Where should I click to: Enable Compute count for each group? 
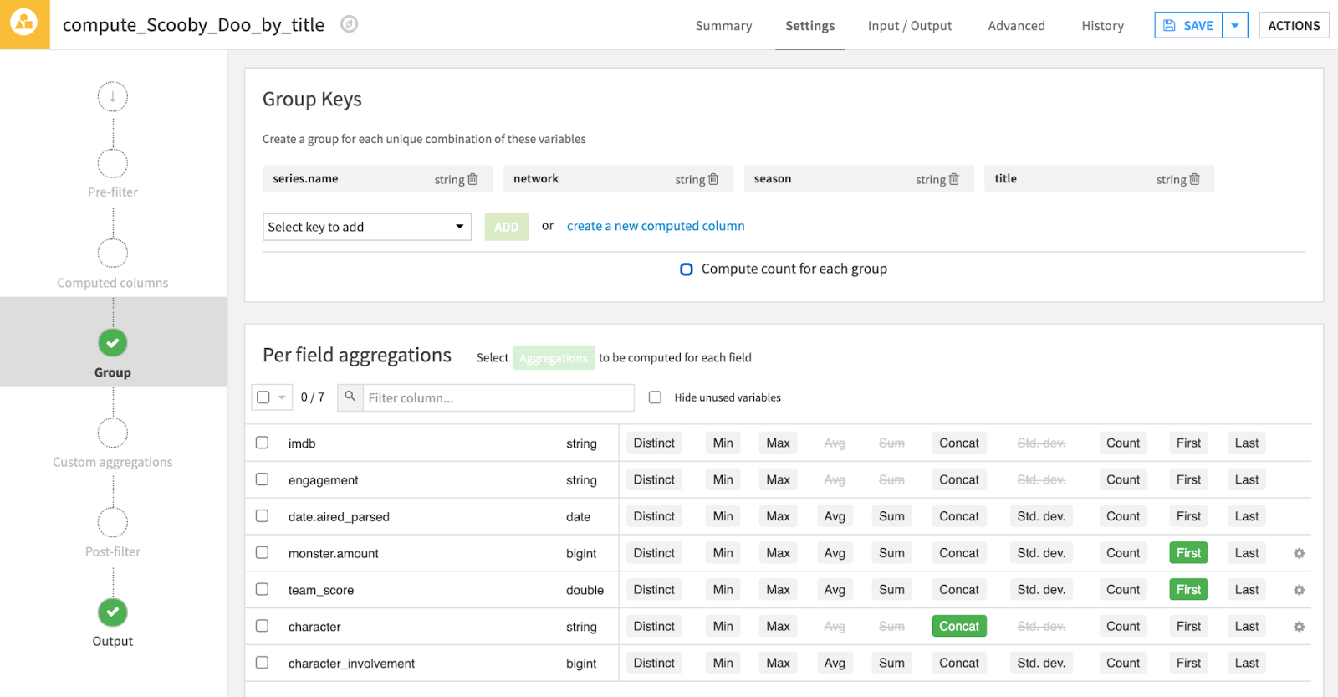coord(687,269)
